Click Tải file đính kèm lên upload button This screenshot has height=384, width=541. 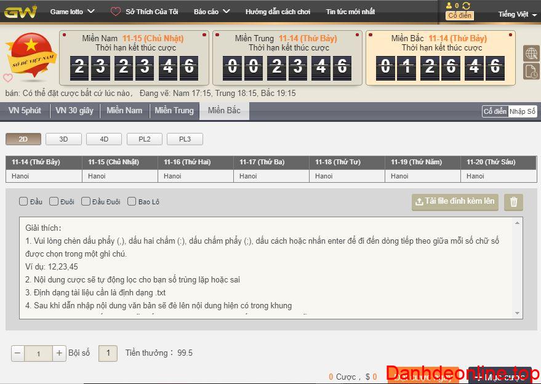coord(455,202)
